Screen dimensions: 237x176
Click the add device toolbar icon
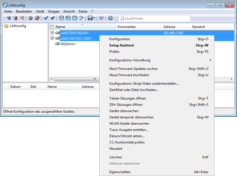coord(9,18)
